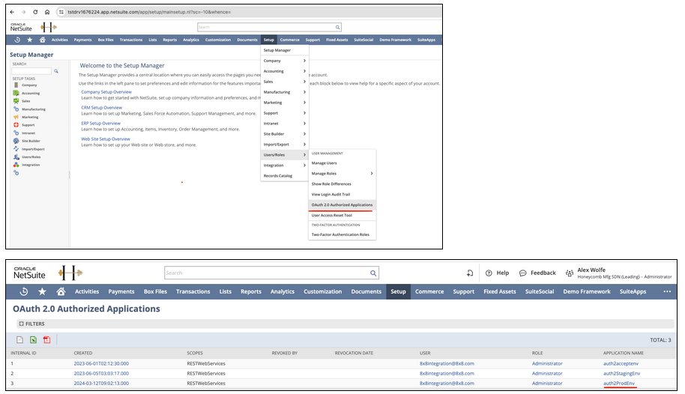Click the red PDF export icon
Image resolution: width=685 pixels, height=394 pixels.
click(46, 340)
